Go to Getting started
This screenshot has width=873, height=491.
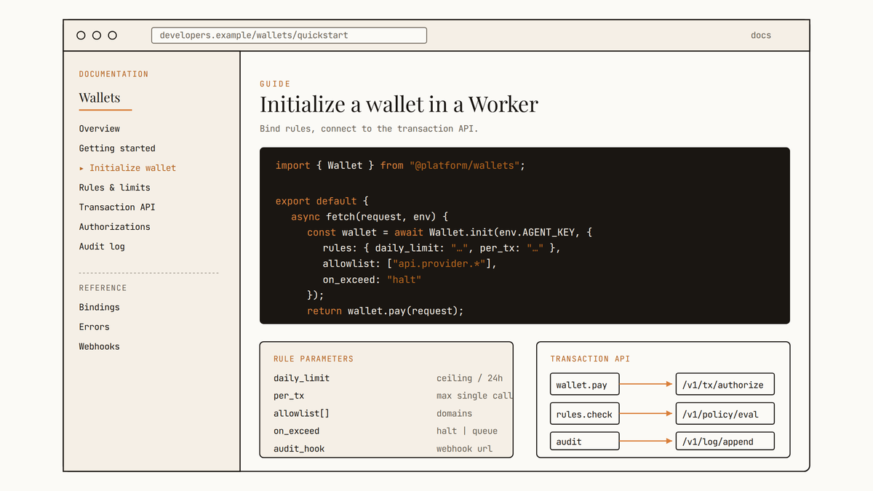click(117, 148)
